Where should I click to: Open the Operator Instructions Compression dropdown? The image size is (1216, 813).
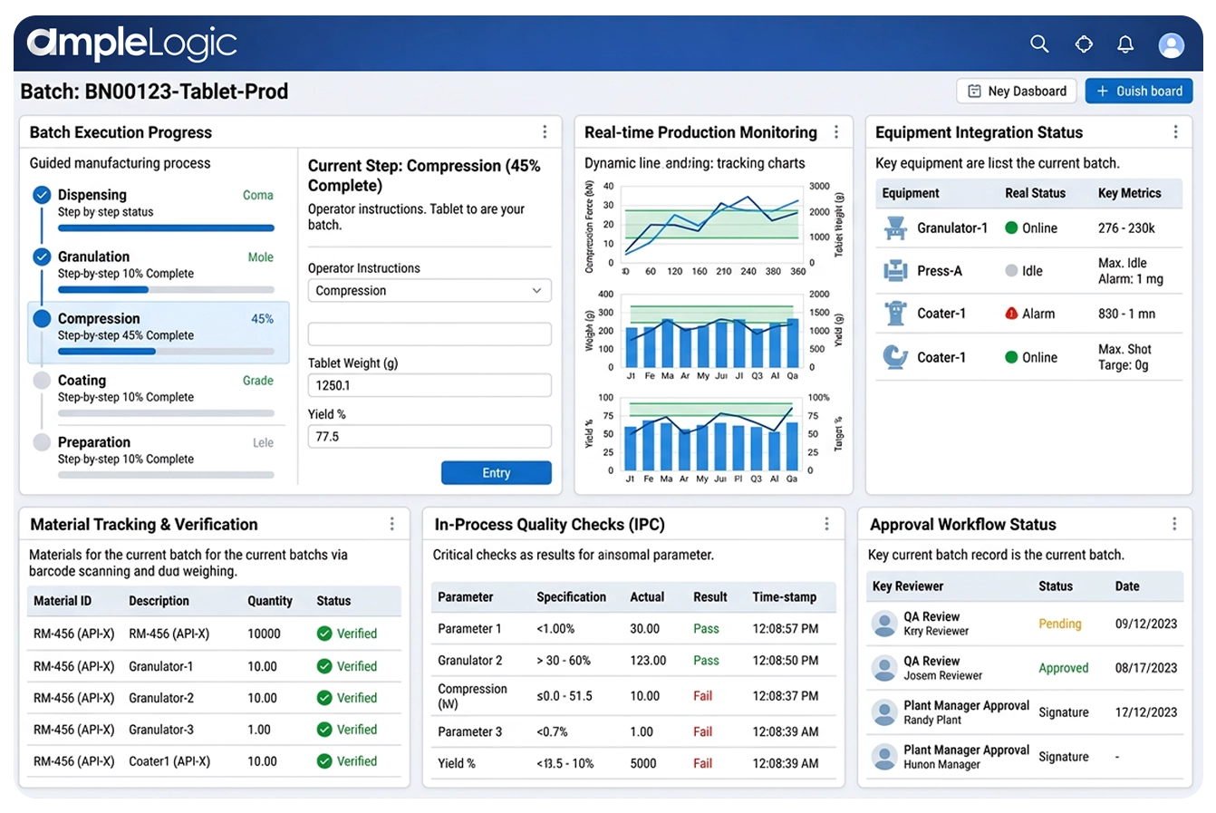coord(429,291)
